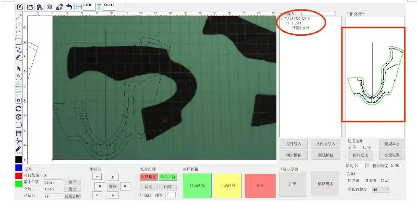Screen dimensions: 417x205
Task: Activate the grid tool icon
Action: click(x=18, y=133)
